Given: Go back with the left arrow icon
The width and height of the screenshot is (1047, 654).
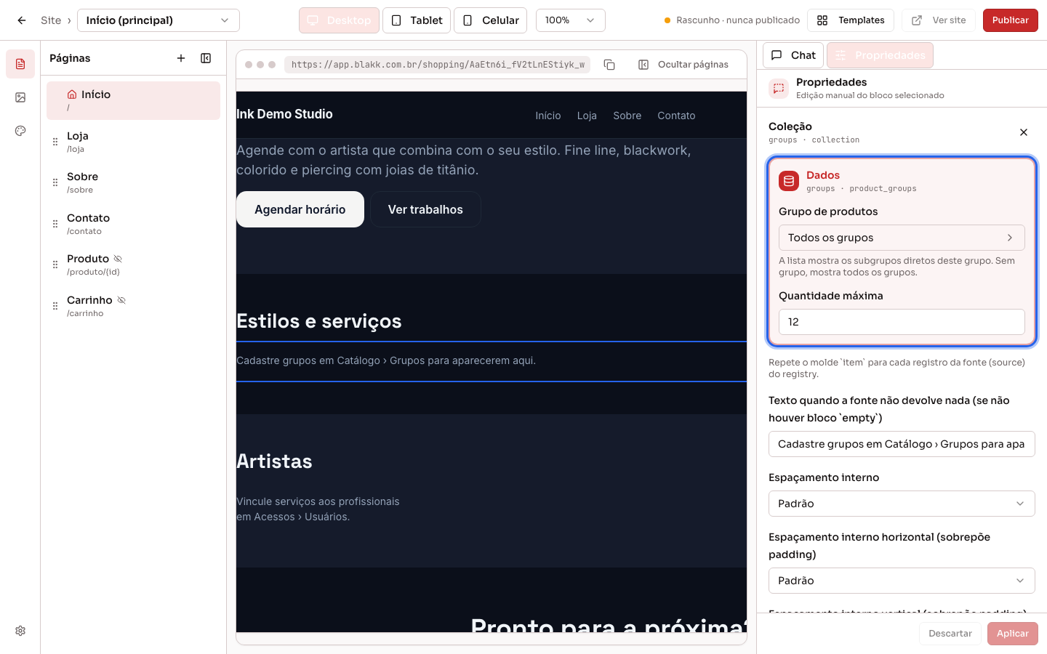Looking at the screenshot, I should (22, 20).
